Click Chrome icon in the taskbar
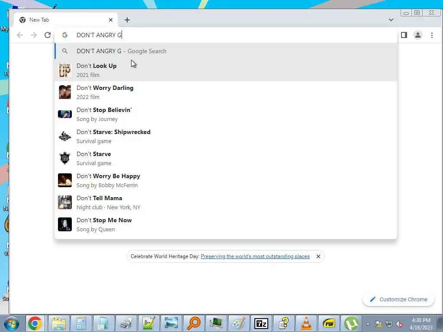The height and width of the screenshot is (332, 443). point(35,323)
